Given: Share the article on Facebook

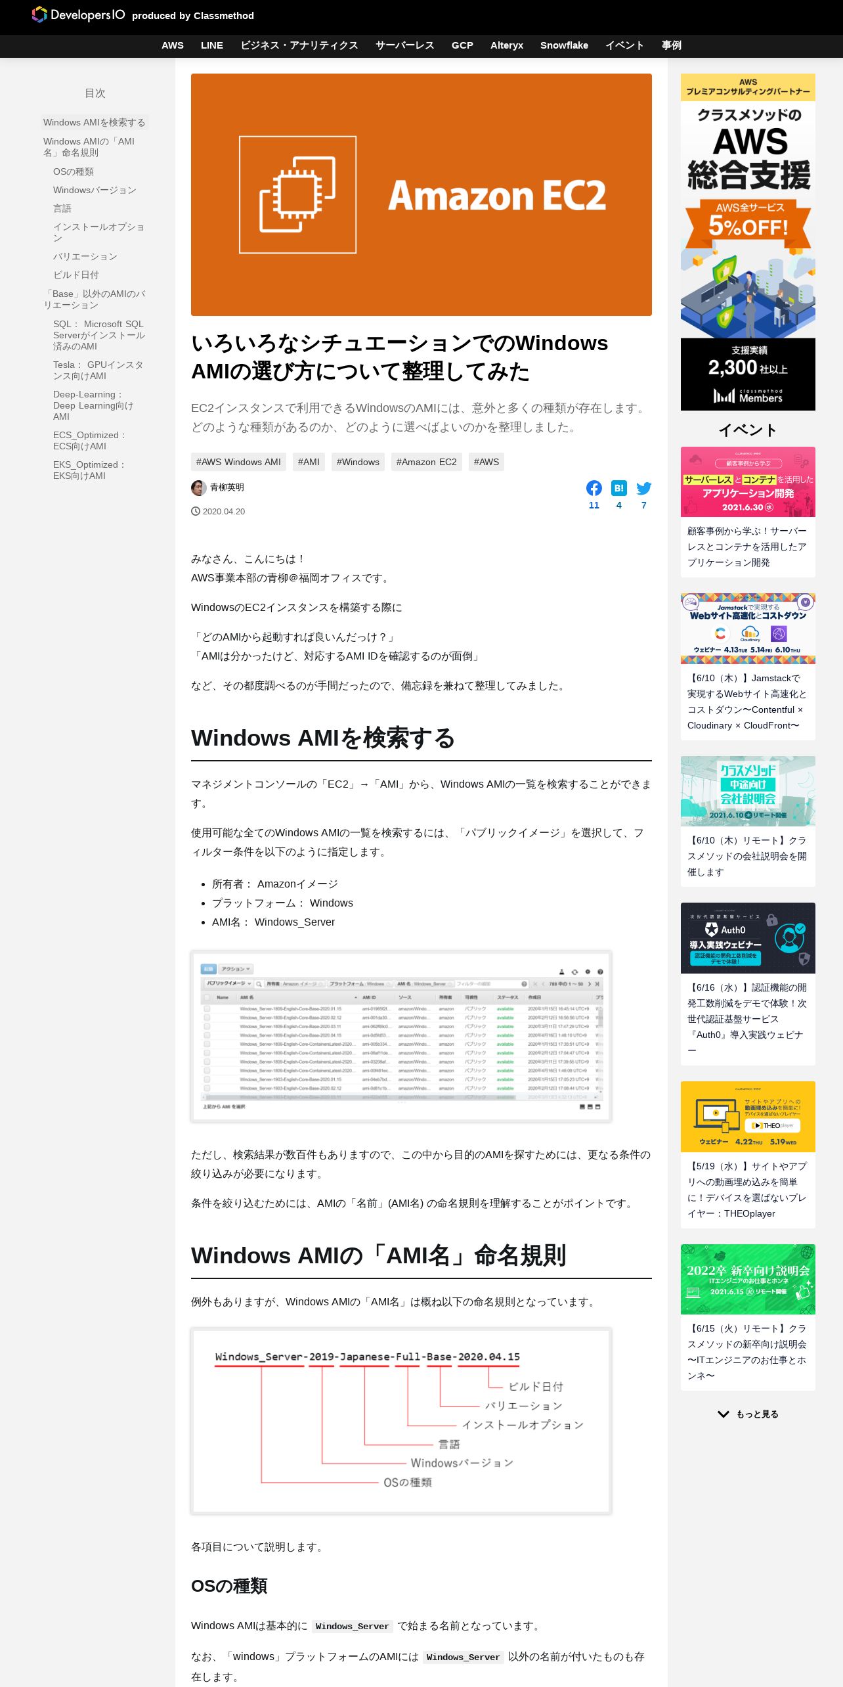Looking at the screenshot, I should pos(594,488).
